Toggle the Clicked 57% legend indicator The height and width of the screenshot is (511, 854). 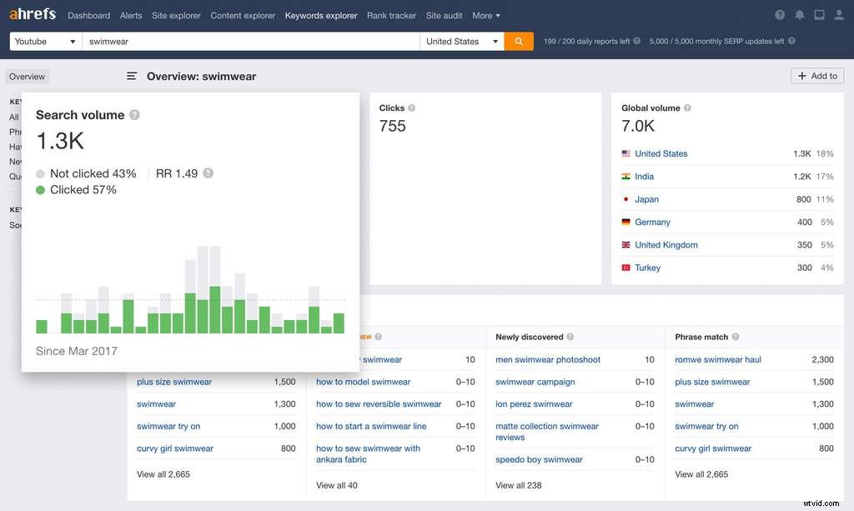coord(39,190)
